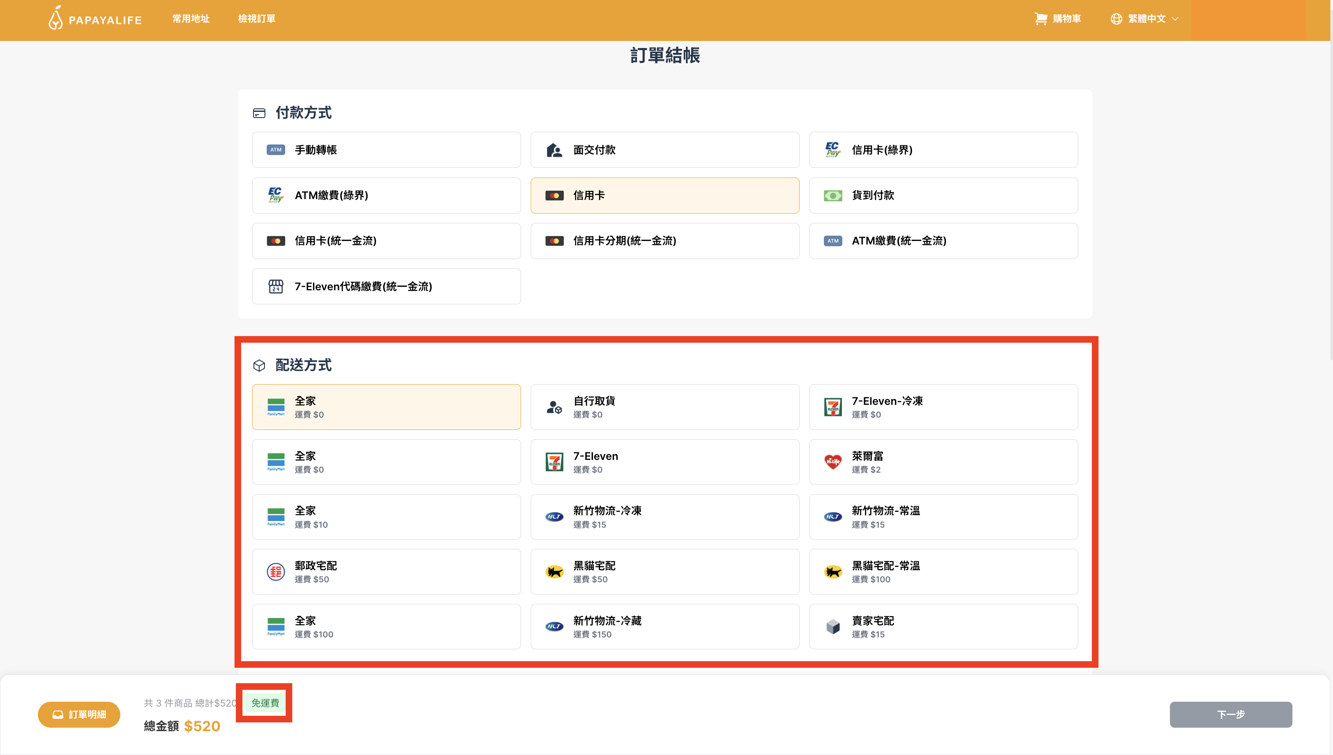Select the 貨到付款 payment option
Screen dimensions: 1333x755
[x=943, y=196]
